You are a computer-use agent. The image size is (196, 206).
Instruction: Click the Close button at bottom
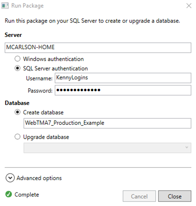pos(175,196)
